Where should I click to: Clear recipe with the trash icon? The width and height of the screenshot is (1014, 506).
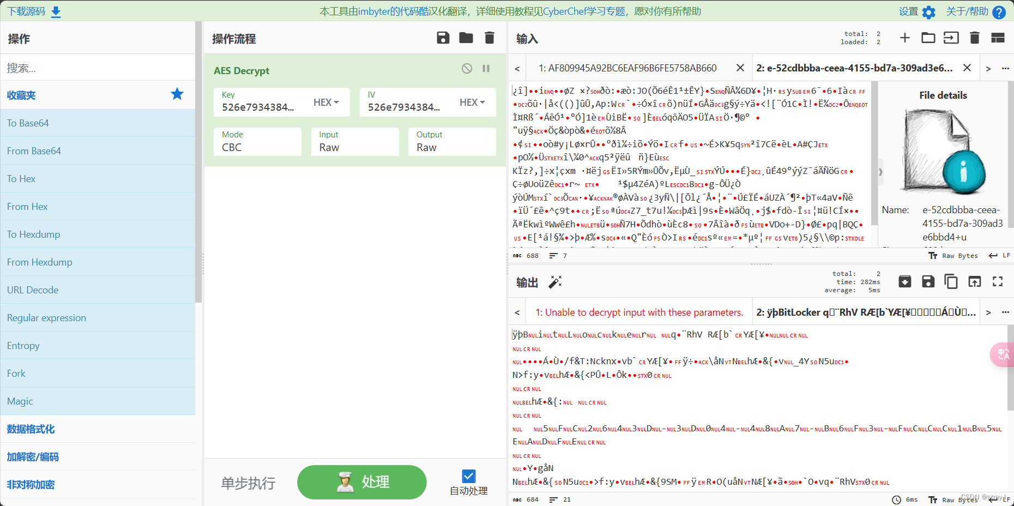(x=490, y=38)
